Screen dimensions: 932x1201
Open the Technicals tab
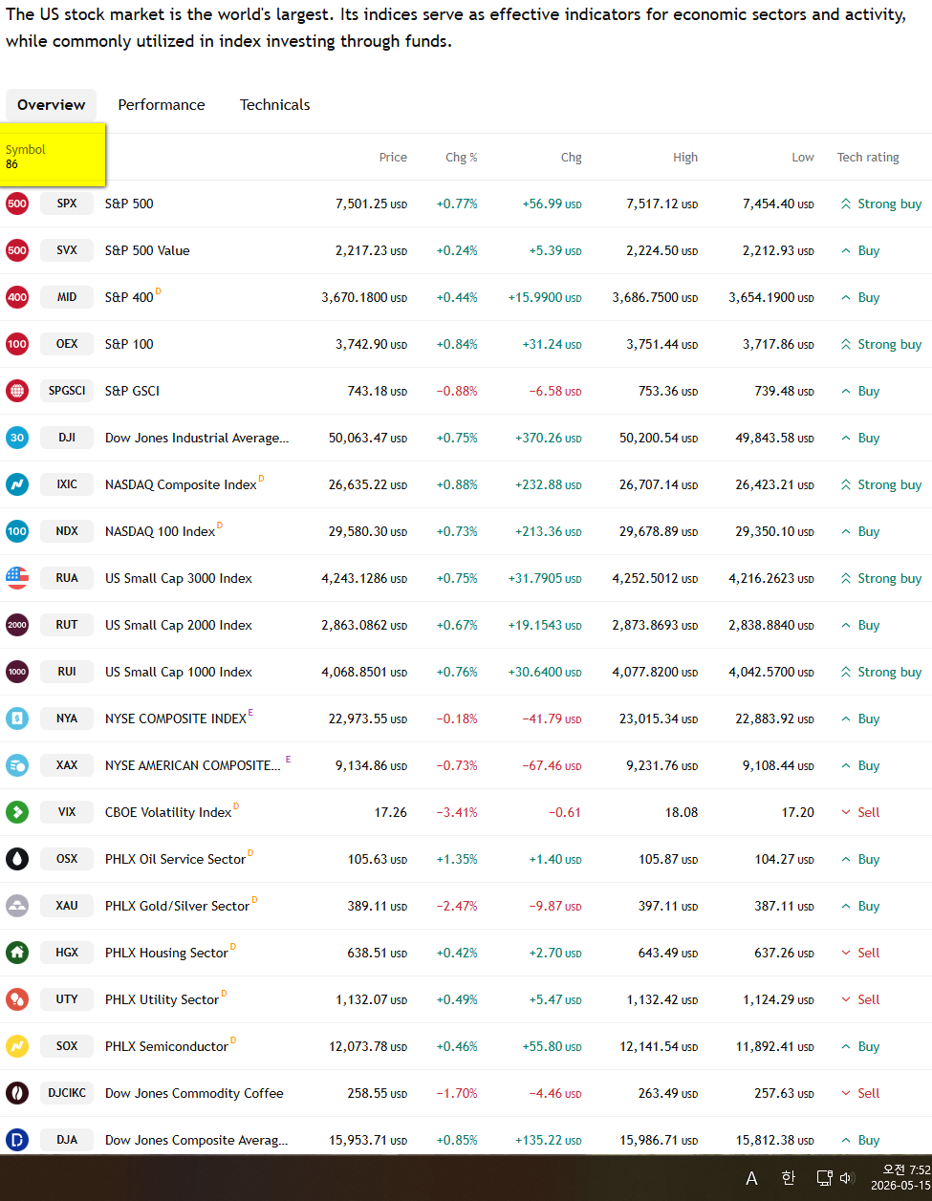coord(275,105)
